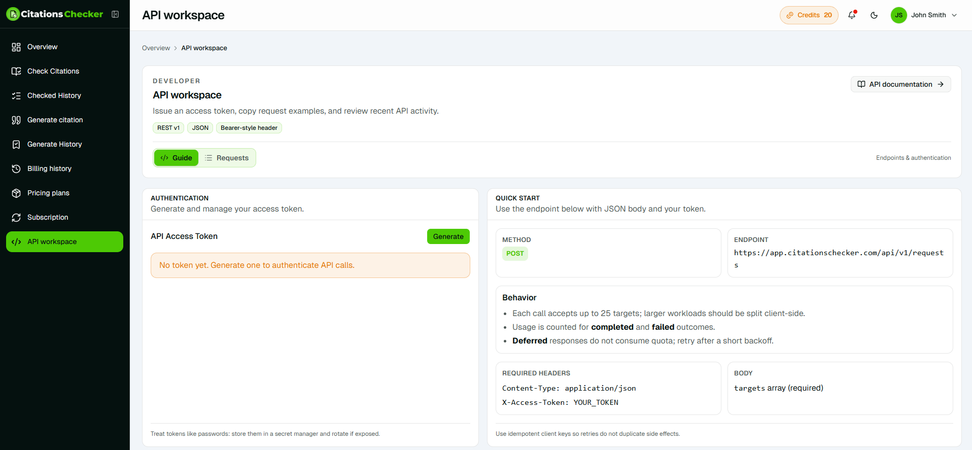
Task: Click the Checked History list icon
Action: pyautogui.click(x=16, y=96)
